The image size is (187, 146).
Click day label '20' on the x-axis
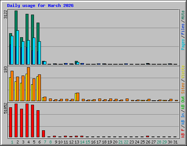(x=115, y=142)
